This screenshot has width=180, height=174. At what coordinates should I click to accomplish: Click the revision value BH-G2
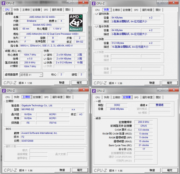click(x=80, y=42)
